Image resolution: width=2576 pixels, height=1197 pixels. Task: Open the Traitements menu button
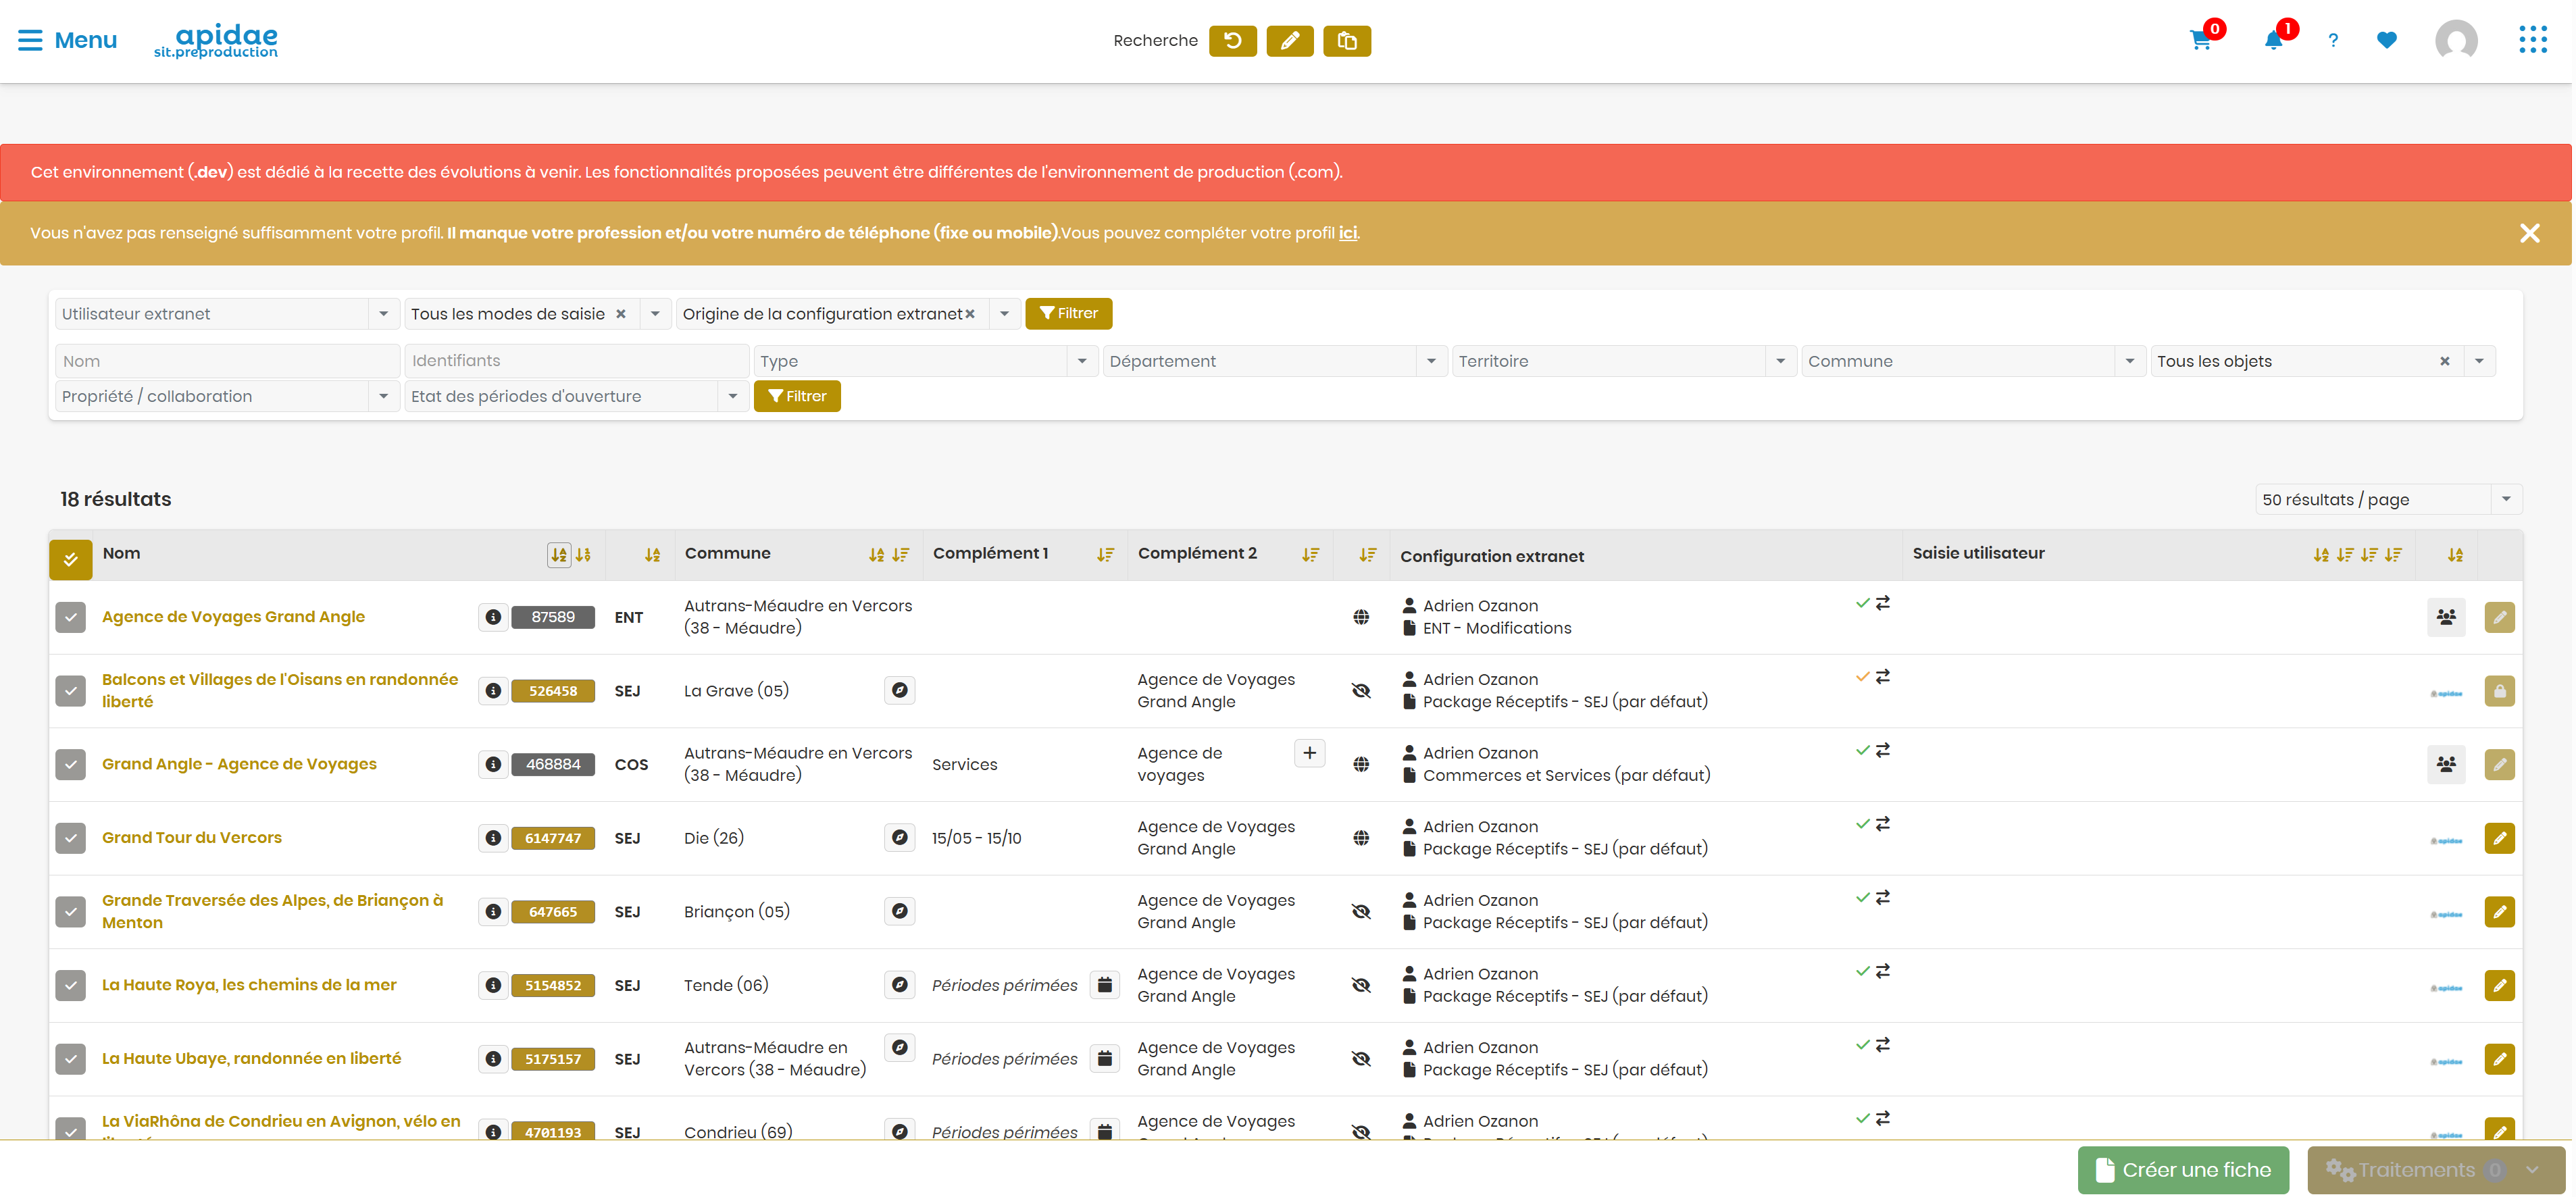pos(2435,1170)
